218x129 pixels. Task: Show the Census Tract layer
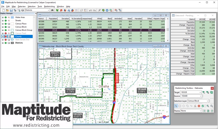[6, 33]
